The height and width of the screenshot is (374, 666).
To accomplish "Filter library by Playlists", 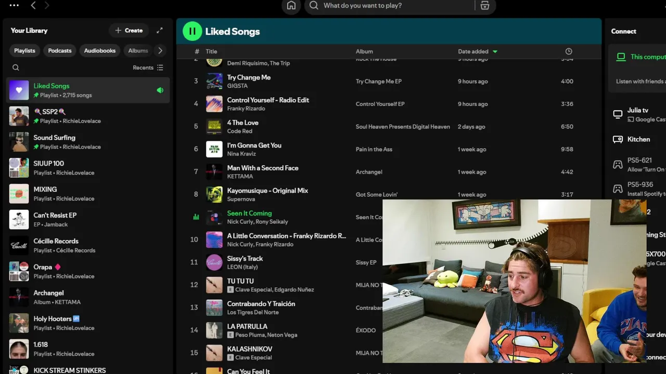I will point(24,50).
